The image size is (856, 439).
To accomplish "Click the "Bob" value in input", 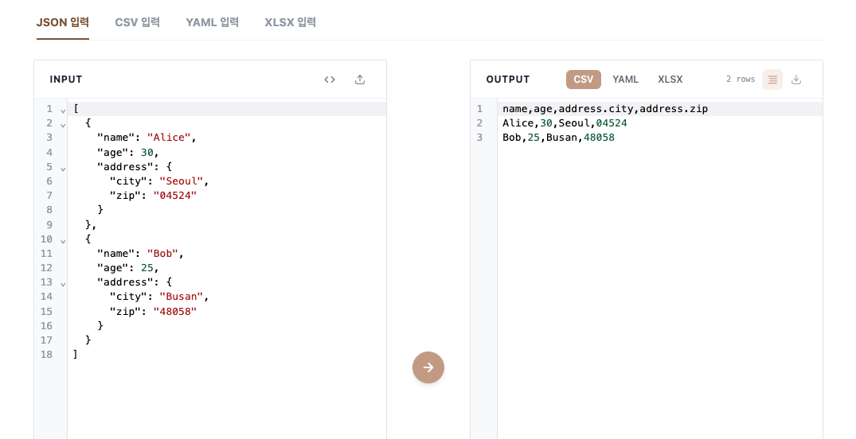I will click(x=162, y=254).
